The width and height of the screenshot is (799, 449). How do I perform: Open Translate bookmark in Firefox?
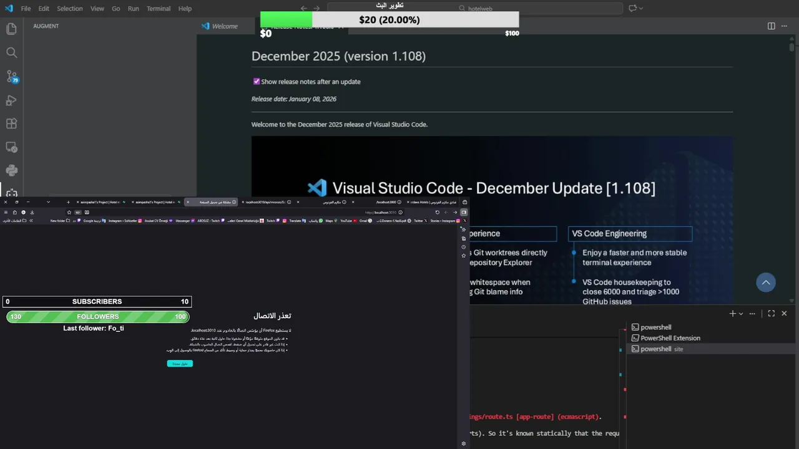tap(298, 220)
